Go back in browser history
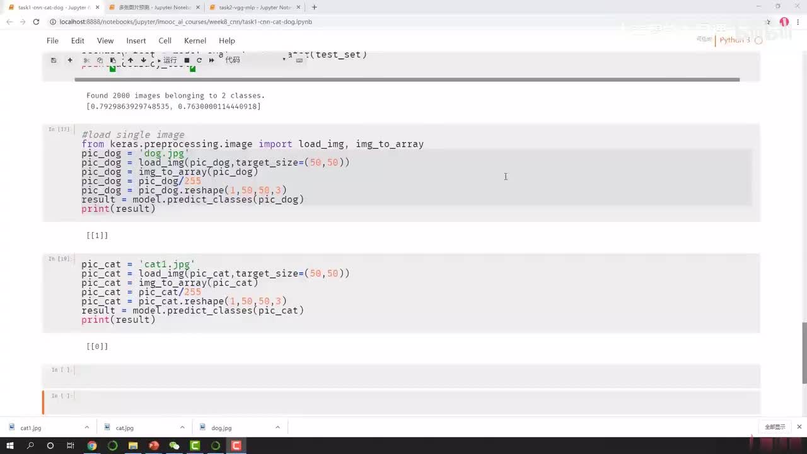Viewport: 807px width, 454px height. click(x=9, y=22)
